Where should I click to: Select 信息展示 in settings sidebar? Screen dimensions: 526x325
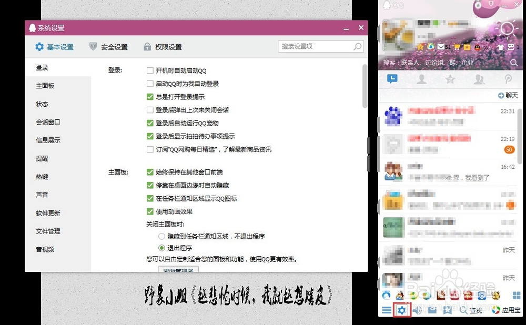pyautogui.click(x=58, y=140)
